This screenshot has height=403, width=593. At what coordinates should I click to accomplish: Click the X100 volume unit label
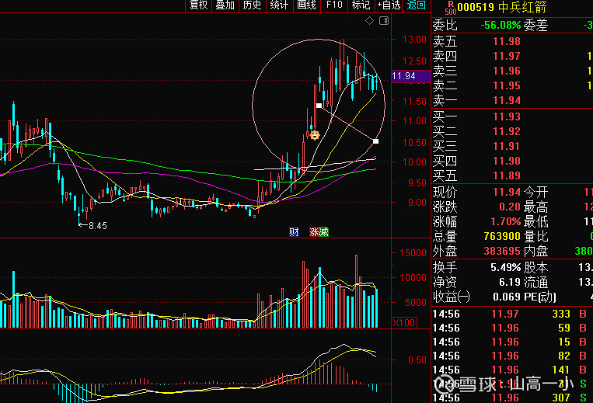(404, 323)
